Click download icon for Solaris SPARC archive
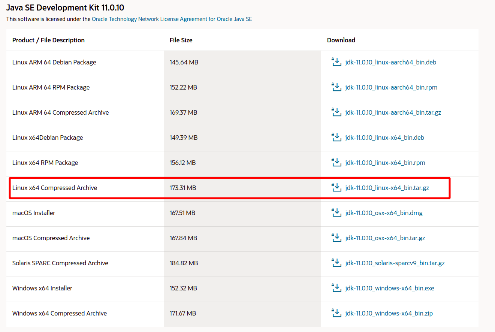Viewport: 495px width, 332px height. click(336, 263)
